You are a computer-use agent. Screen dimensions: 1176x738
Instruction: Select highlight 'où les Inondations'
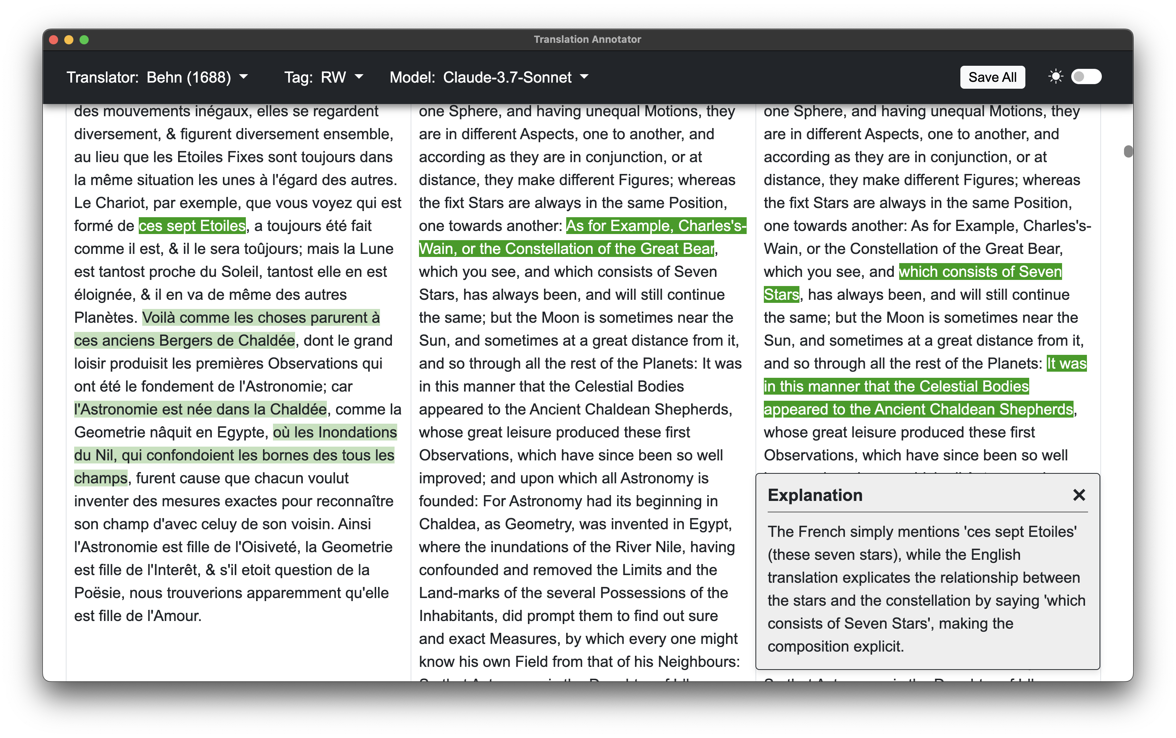click(x=335, y=432)
